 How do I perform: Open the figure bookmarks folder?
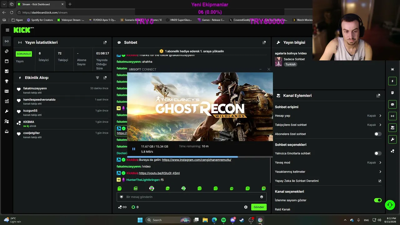(17, 20)
